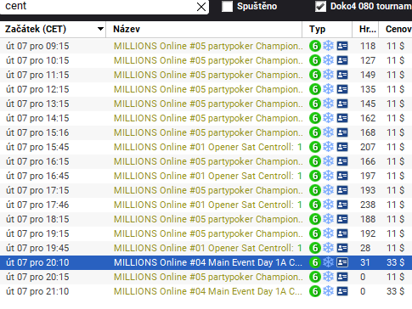Click 6-max icon in 09:15 row
Image resolution: width=412 pixels, height=309 pixels.
[315, 46]
